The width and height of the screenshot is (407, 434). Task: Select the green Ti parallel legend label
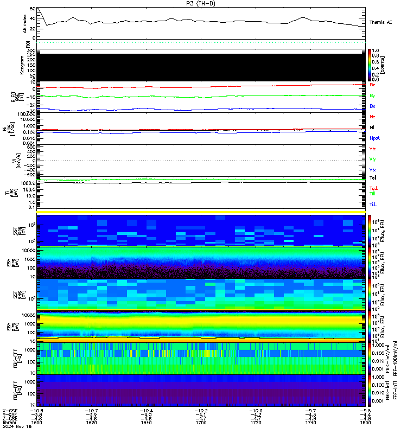tap(372, 194)
